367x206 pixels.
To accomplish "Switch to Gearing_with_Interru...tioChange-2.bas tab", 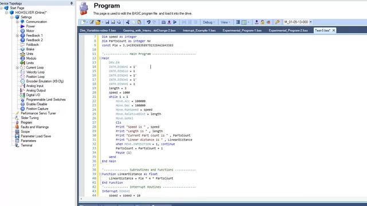I will click(x=149, y=30).
